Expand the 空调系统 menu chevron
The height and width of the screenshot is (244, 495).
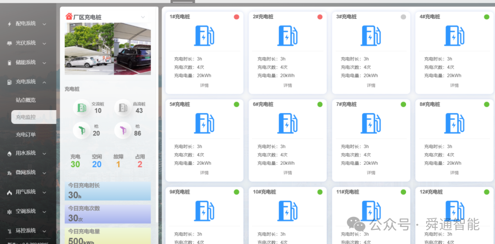[x=44, y=211]
